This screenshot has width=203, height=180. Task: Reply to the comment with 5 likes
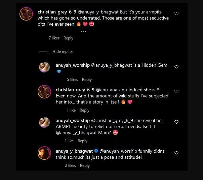[x=87, y=80]
